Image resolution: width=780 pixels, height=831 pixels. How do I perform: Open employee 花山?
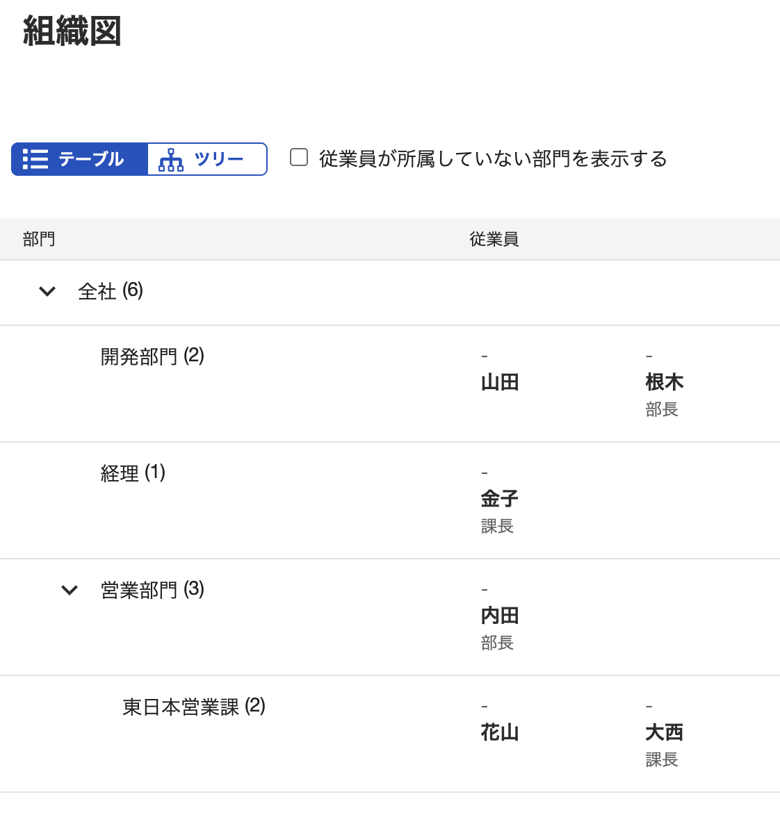point(500,732)
